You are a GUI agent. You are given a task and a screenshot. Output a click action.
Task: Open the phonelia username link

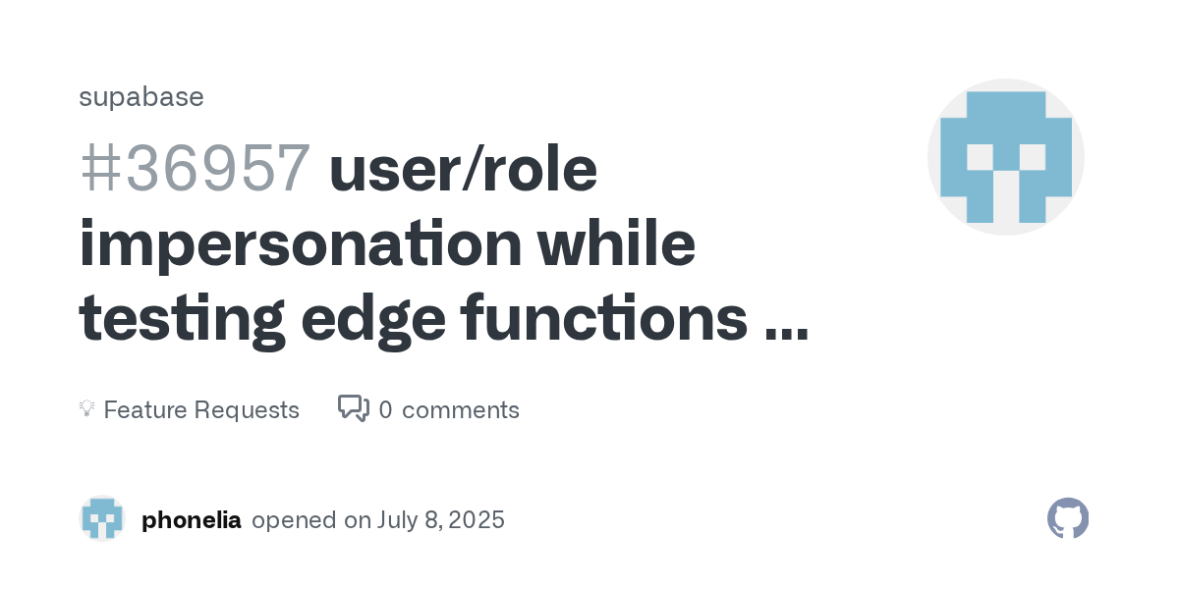tap(192, 519)
